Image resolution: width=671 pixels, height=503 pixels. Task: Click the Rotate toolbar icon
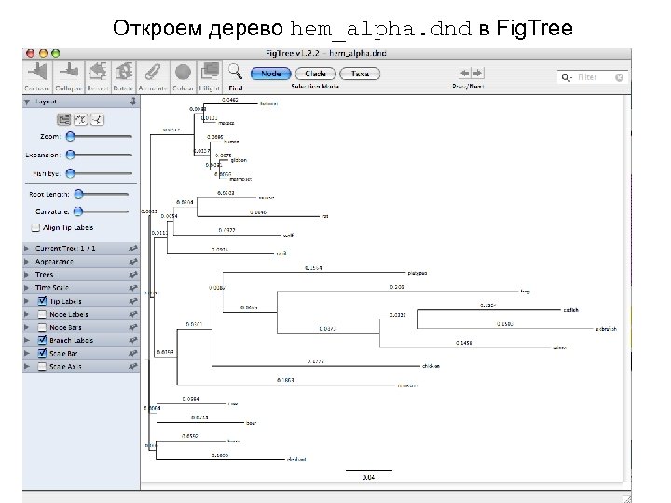(x=124, y=72)
